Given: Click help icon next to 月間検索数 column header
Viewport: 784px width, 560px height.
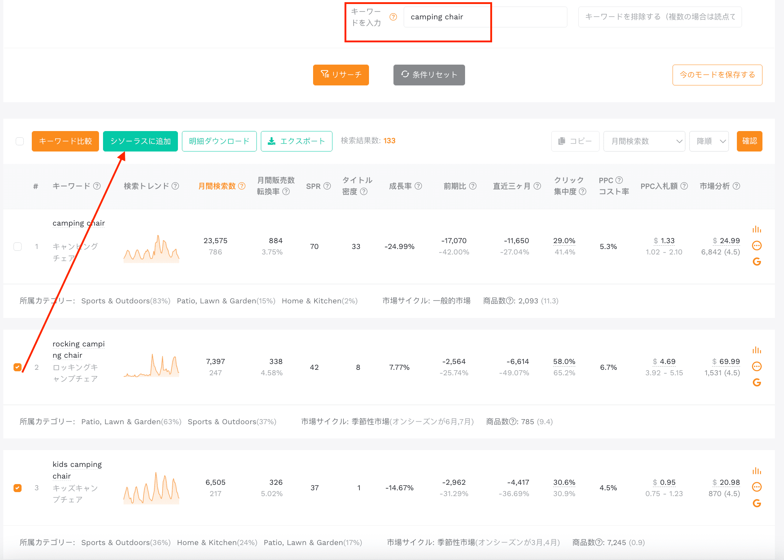Looking at the screenshot, I should 241,186.
